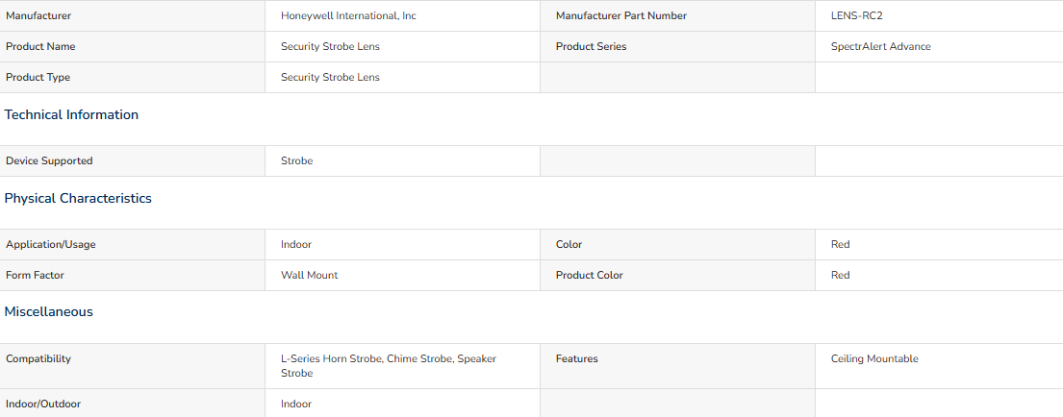Image resolution: width=1063 pixels, height=417 pixels.
Task: Click the Product Type label cell
Action: [x=132, y=77]
